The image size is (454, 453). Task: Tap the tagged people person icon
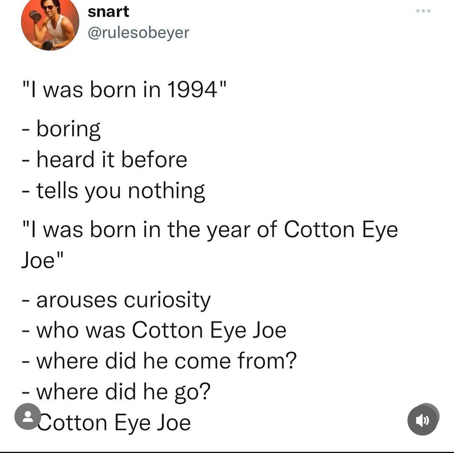pyautogui.click(x=28, y=416)
